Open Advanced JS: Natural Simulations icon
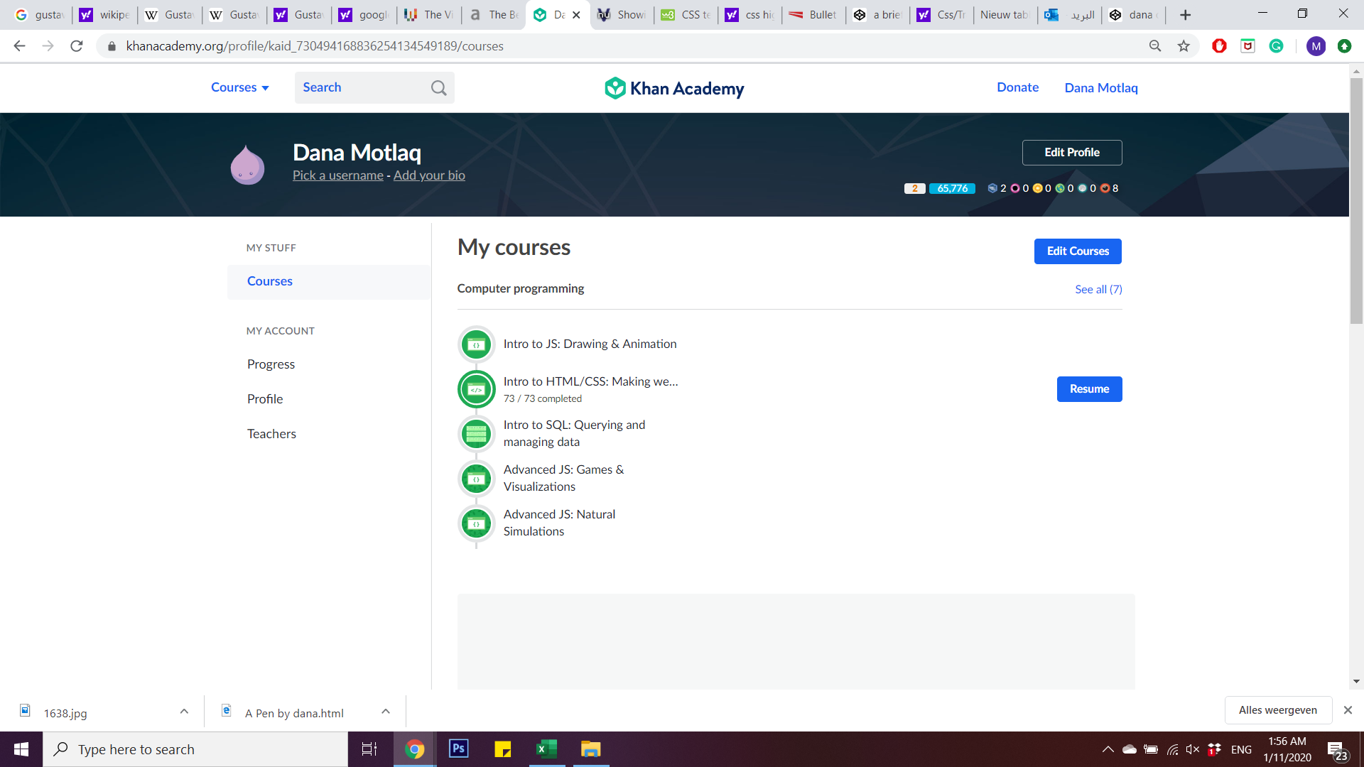Image resolution: width=1364 pixels, height=767 pixels. pyautogui.click(x=477, y=523)
